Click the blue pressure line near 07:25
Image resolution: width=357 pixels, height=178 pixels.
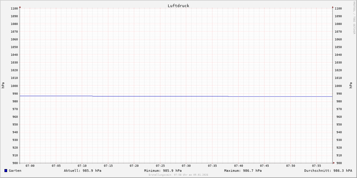[160, 96]
